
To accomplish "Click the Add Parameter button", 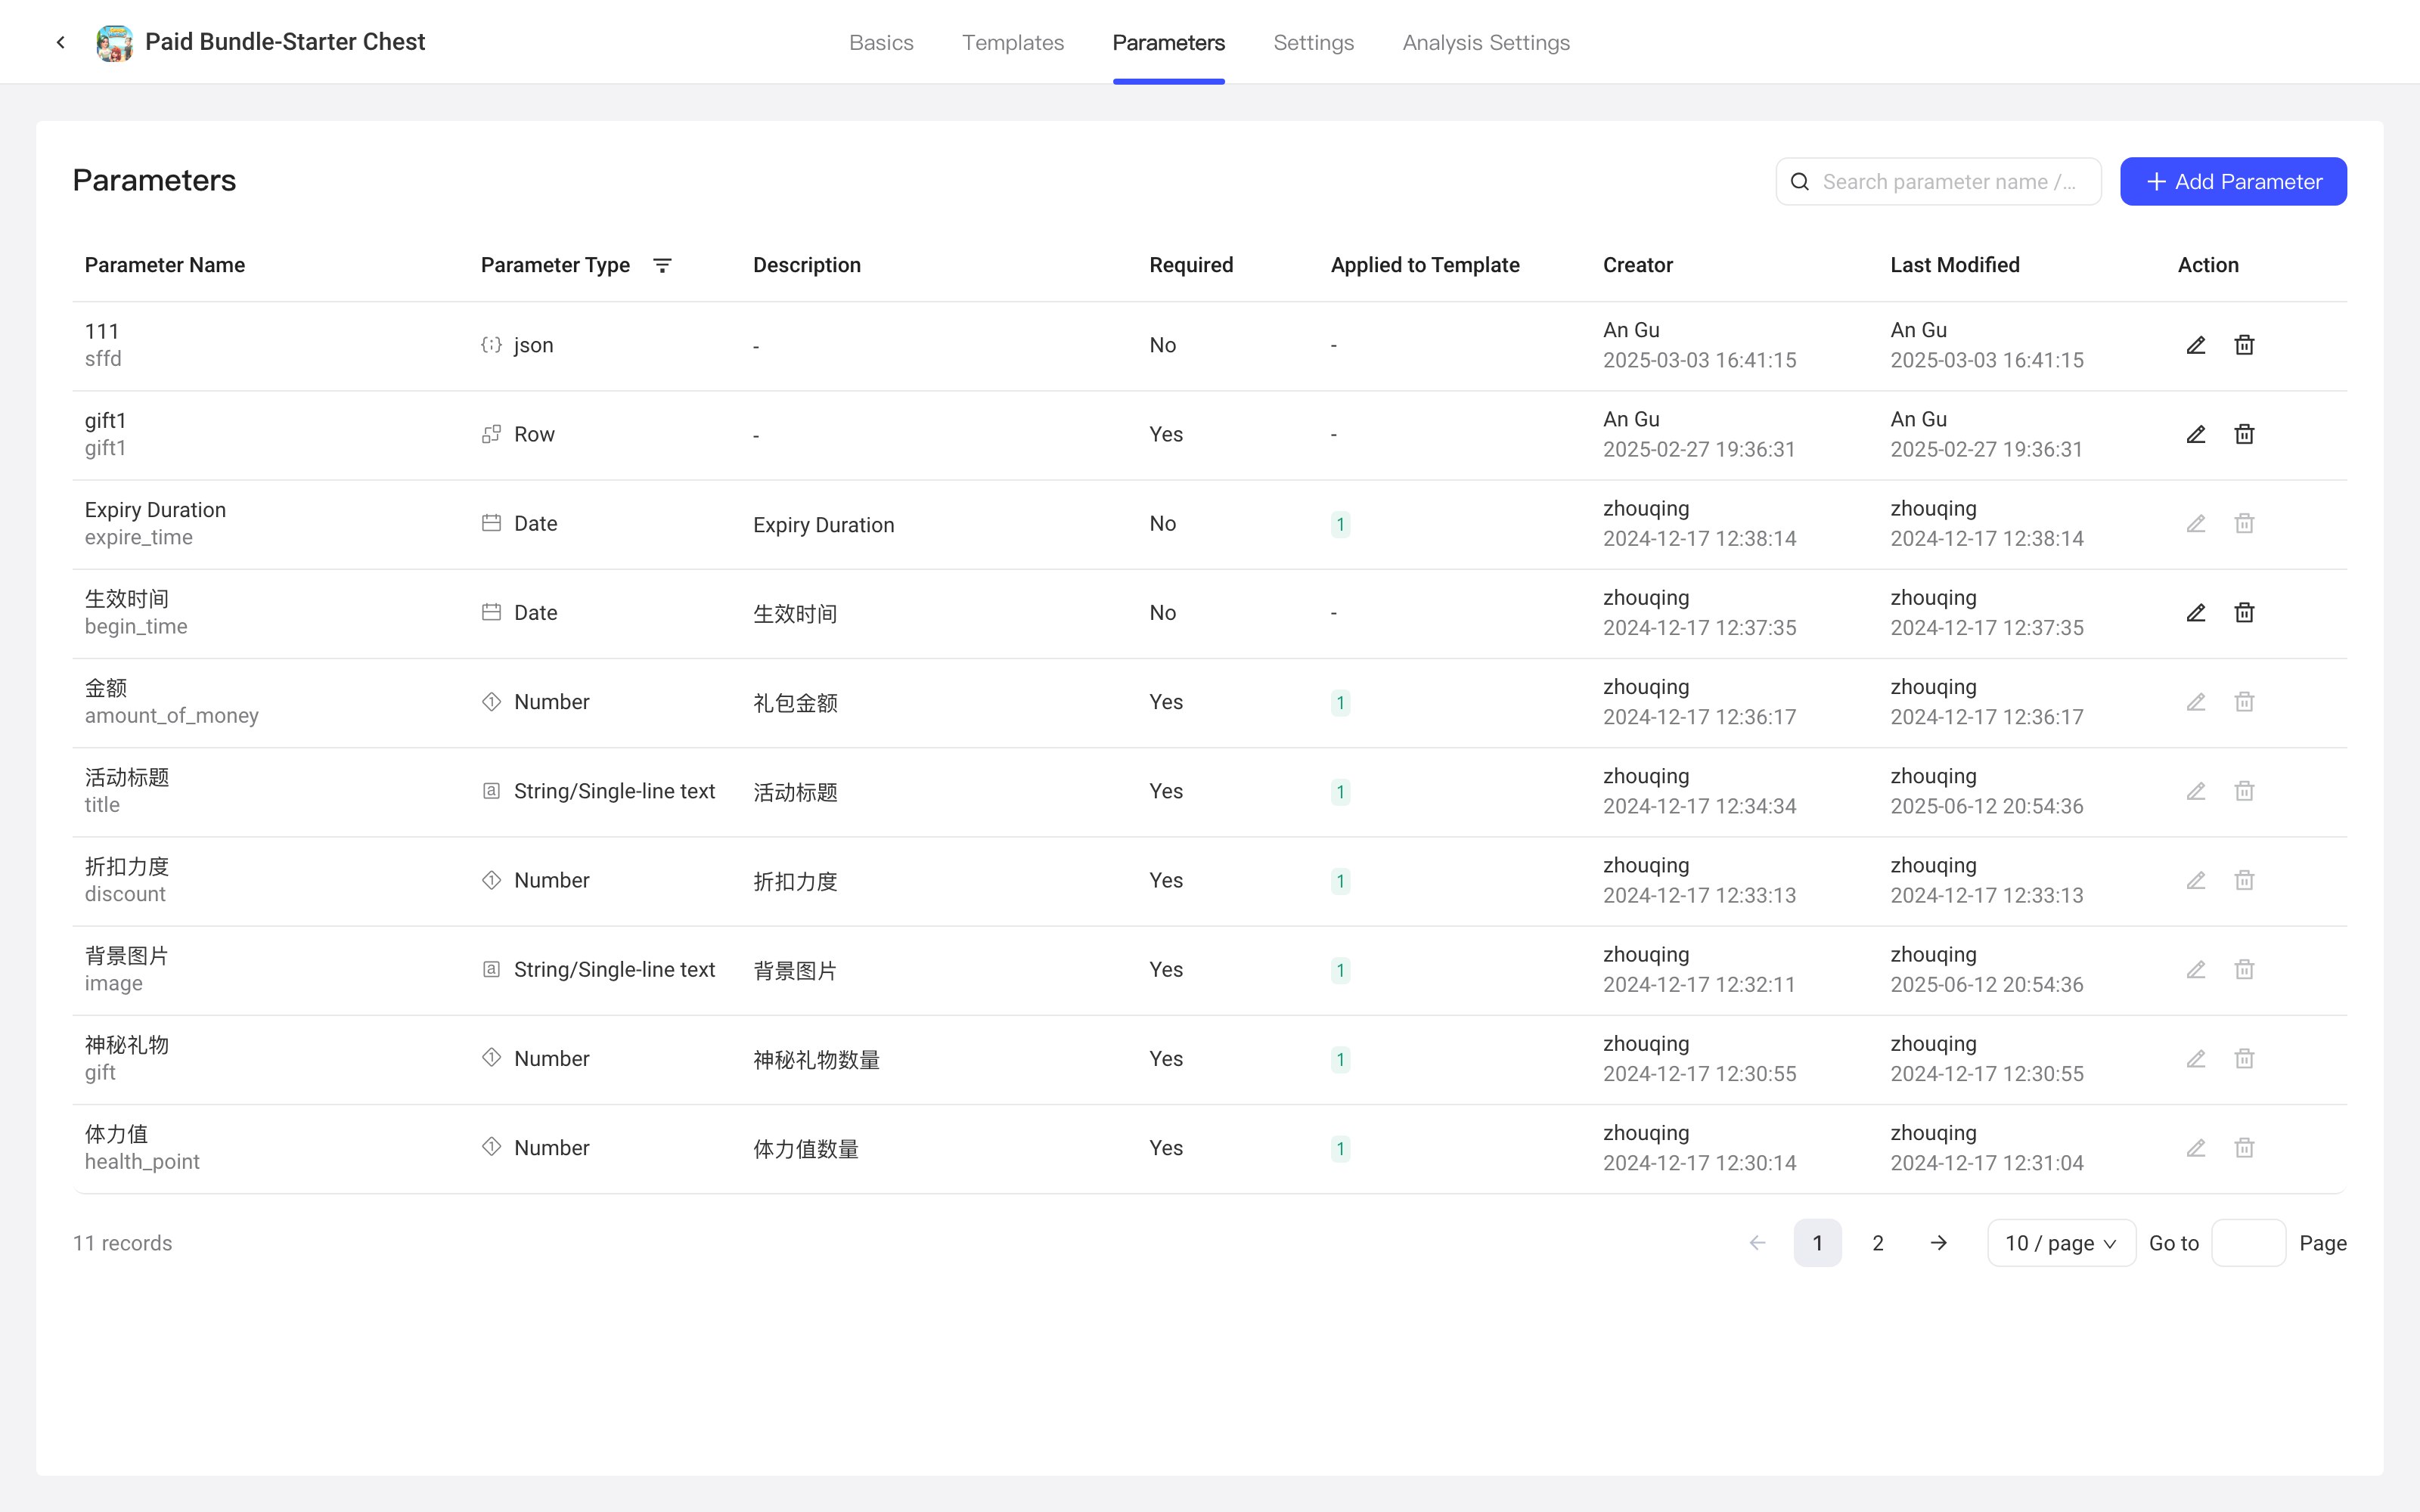I will 2233,182.
